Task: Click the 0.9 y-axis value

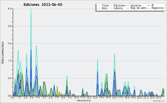Action: (x=9, y=78)
